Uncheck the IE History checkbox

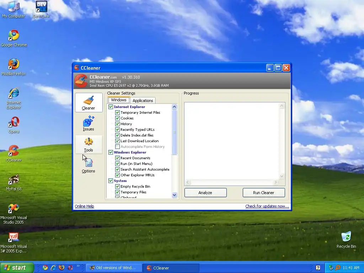(x=117, y=124)
